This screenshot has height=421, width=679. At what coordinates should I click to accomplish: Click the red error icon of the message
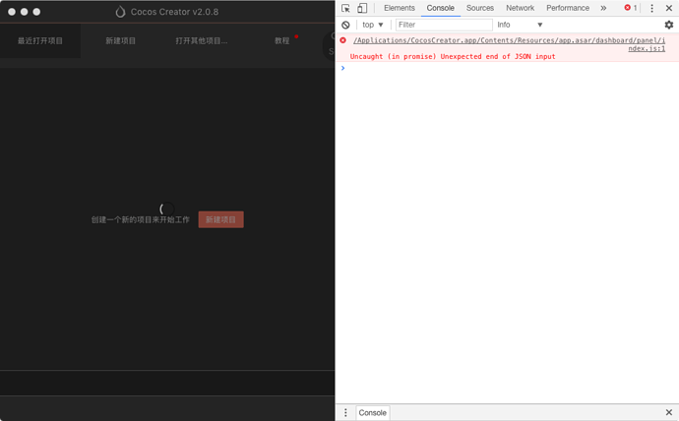342,40
